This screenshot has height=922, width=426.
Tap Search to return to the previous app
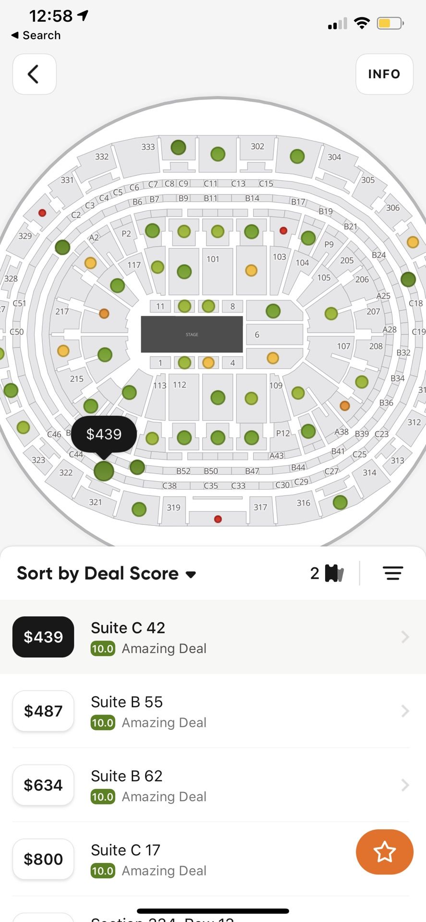tap(35, 35)
